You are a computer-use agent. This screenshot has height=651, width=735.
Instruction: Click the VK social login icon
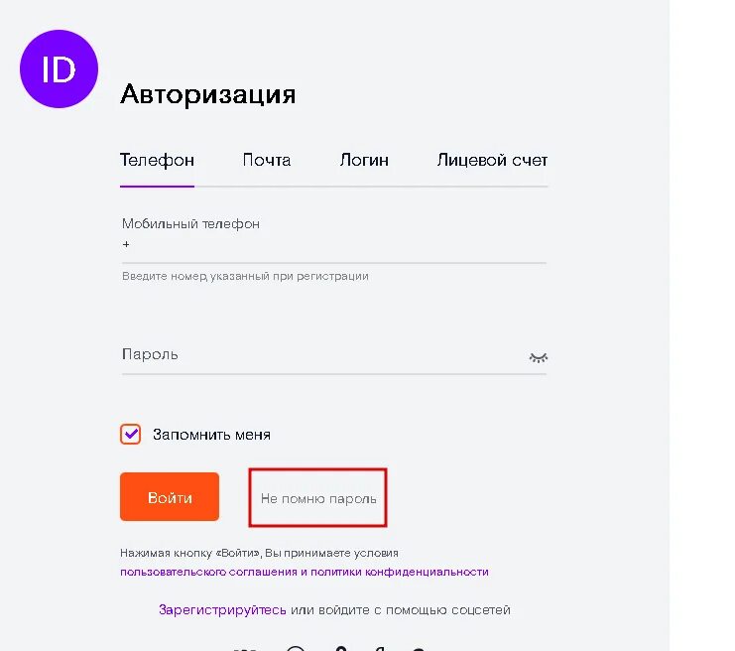pyautogui.click(x=246, y=649)
